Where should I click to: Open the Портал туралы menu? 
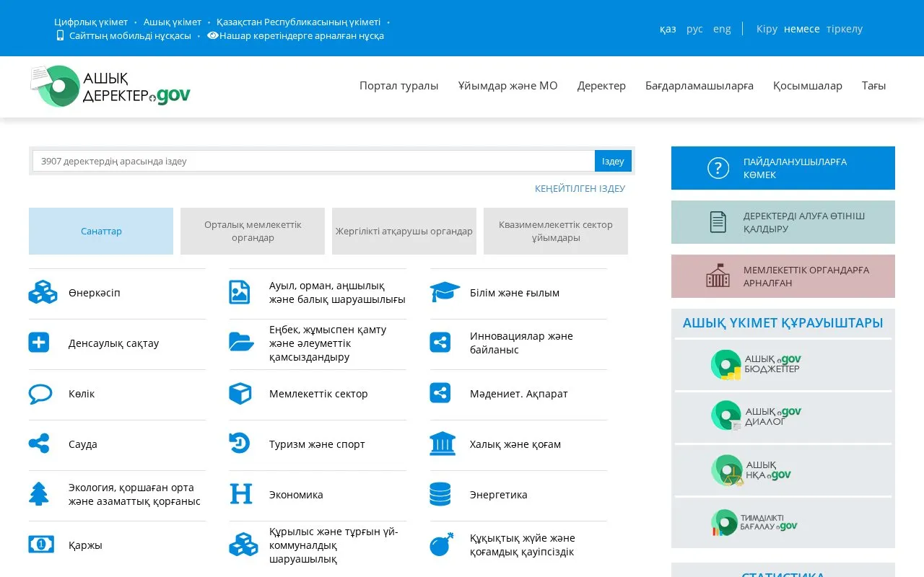click(399, 85)
